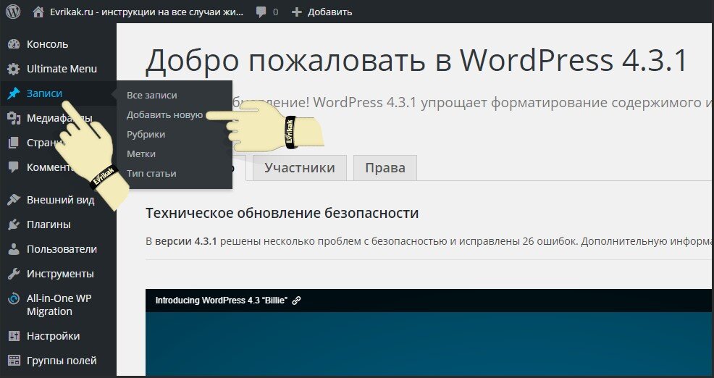
Task: Click the Комментарии speech bubble icon
Action: [14, 167]
